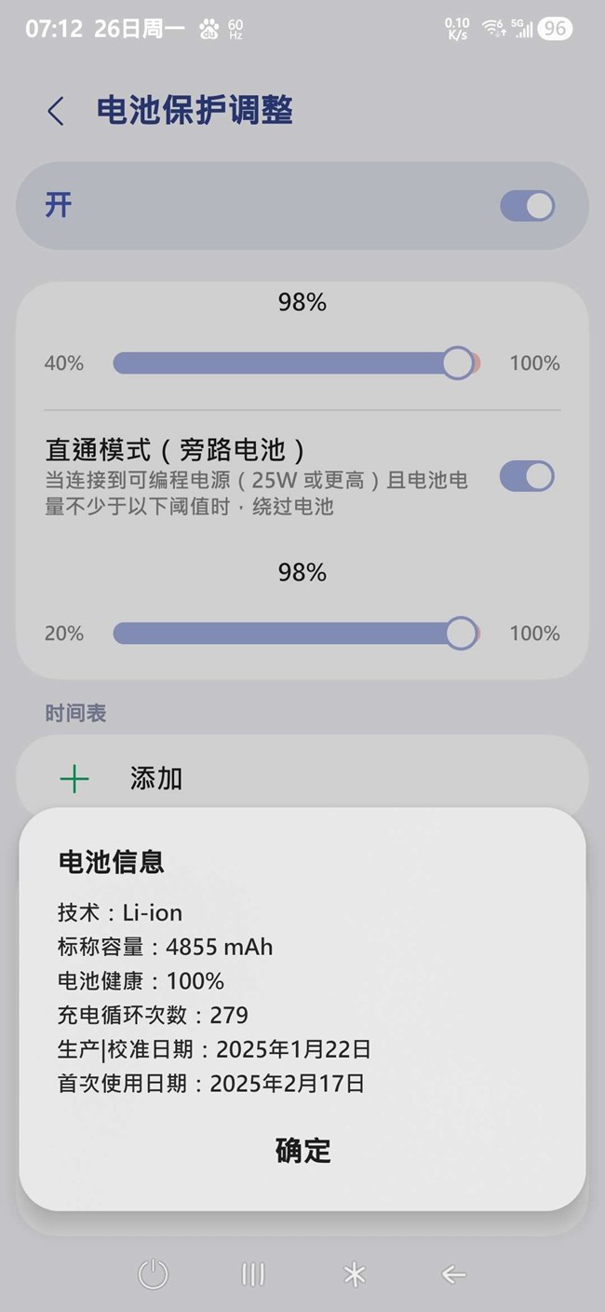Screen dimensions: 605x1312
Task: Click the charge limit slider handle
Action: pos(457,362)
